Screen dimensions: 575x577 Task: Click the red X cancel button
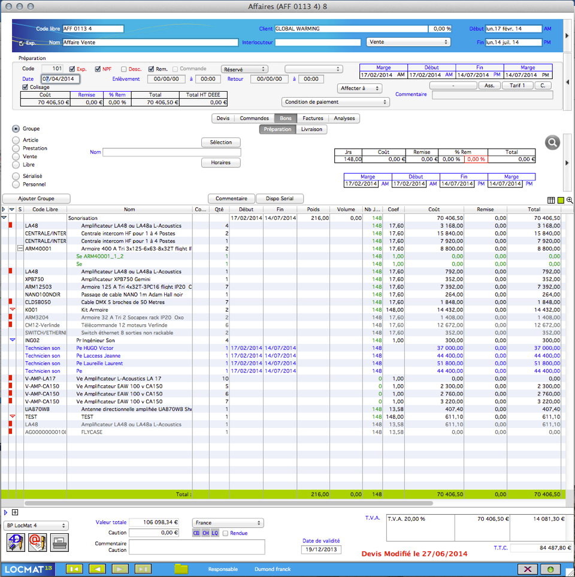point(527,569)
